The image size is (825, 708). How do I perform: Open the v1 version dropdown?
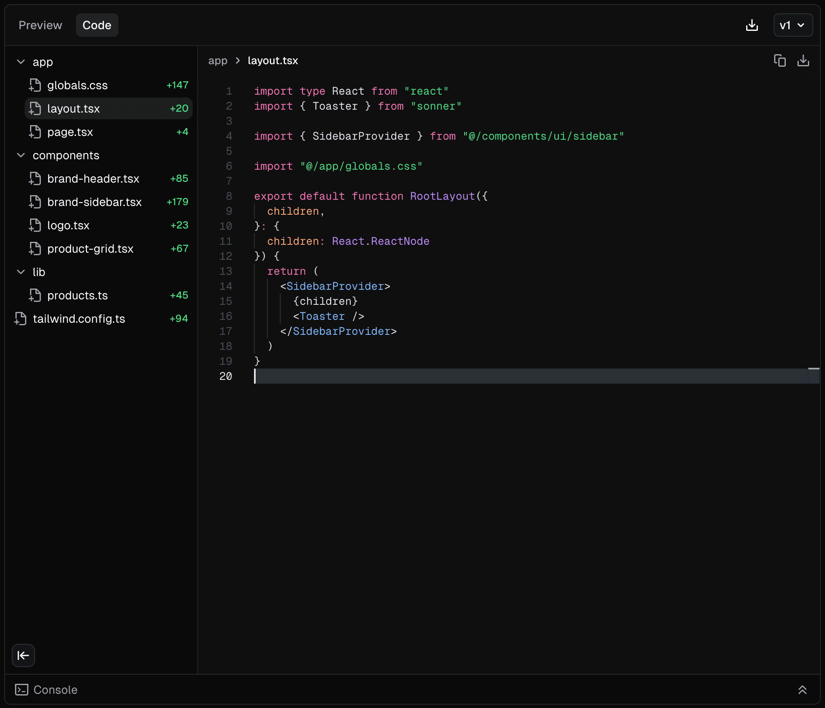(792, 25)
